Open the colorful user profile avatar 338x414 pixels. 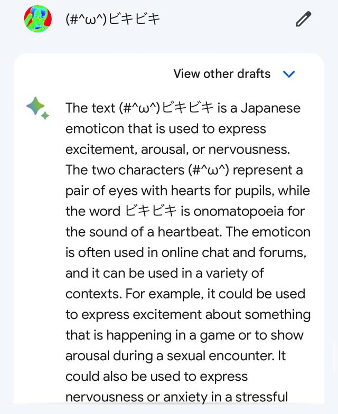pos(38,19)
